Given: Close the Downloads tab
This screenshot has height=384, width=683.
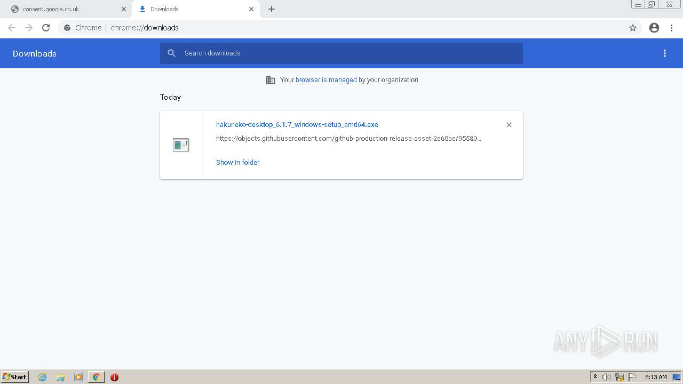Looking at the screenshot, I should [251, 9].
